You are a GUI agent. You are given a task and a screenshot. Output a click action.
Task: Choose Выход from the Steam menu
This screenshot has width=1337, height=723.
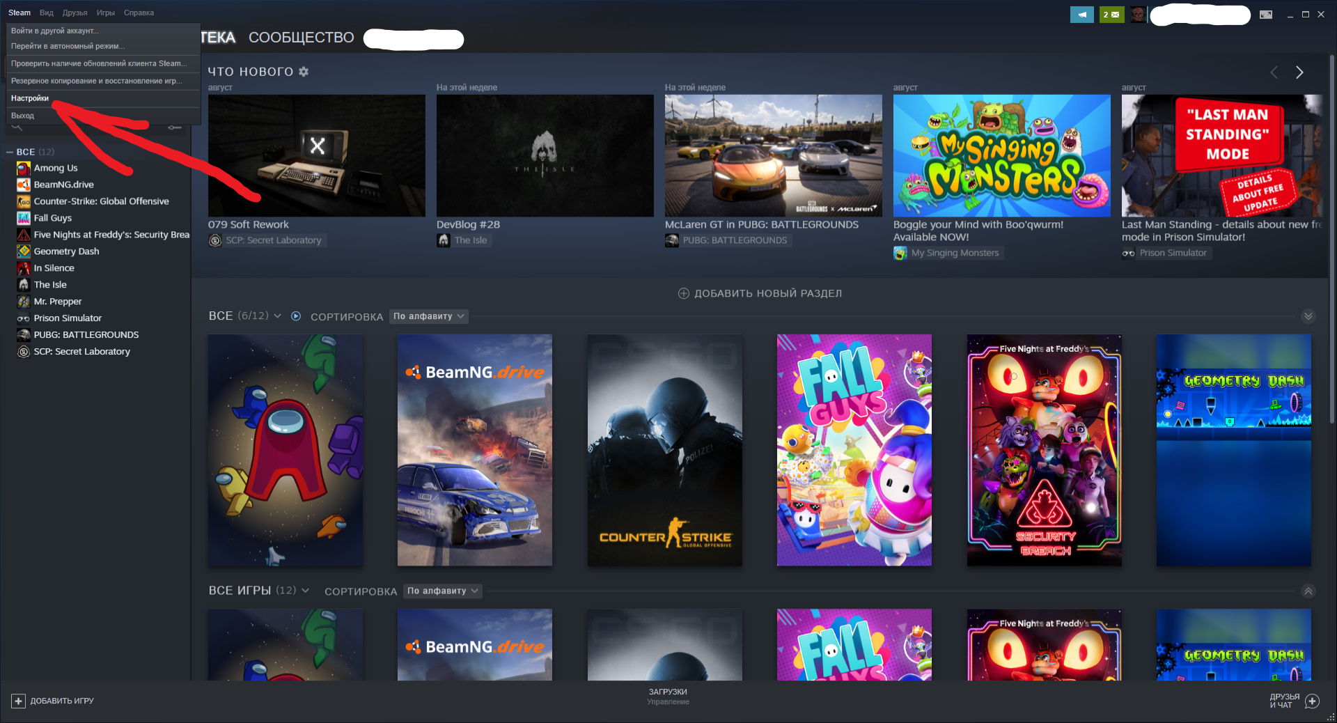click(x=103, y=116)
